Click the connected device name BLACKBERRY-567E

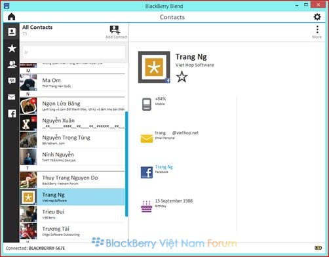(47, 248)
